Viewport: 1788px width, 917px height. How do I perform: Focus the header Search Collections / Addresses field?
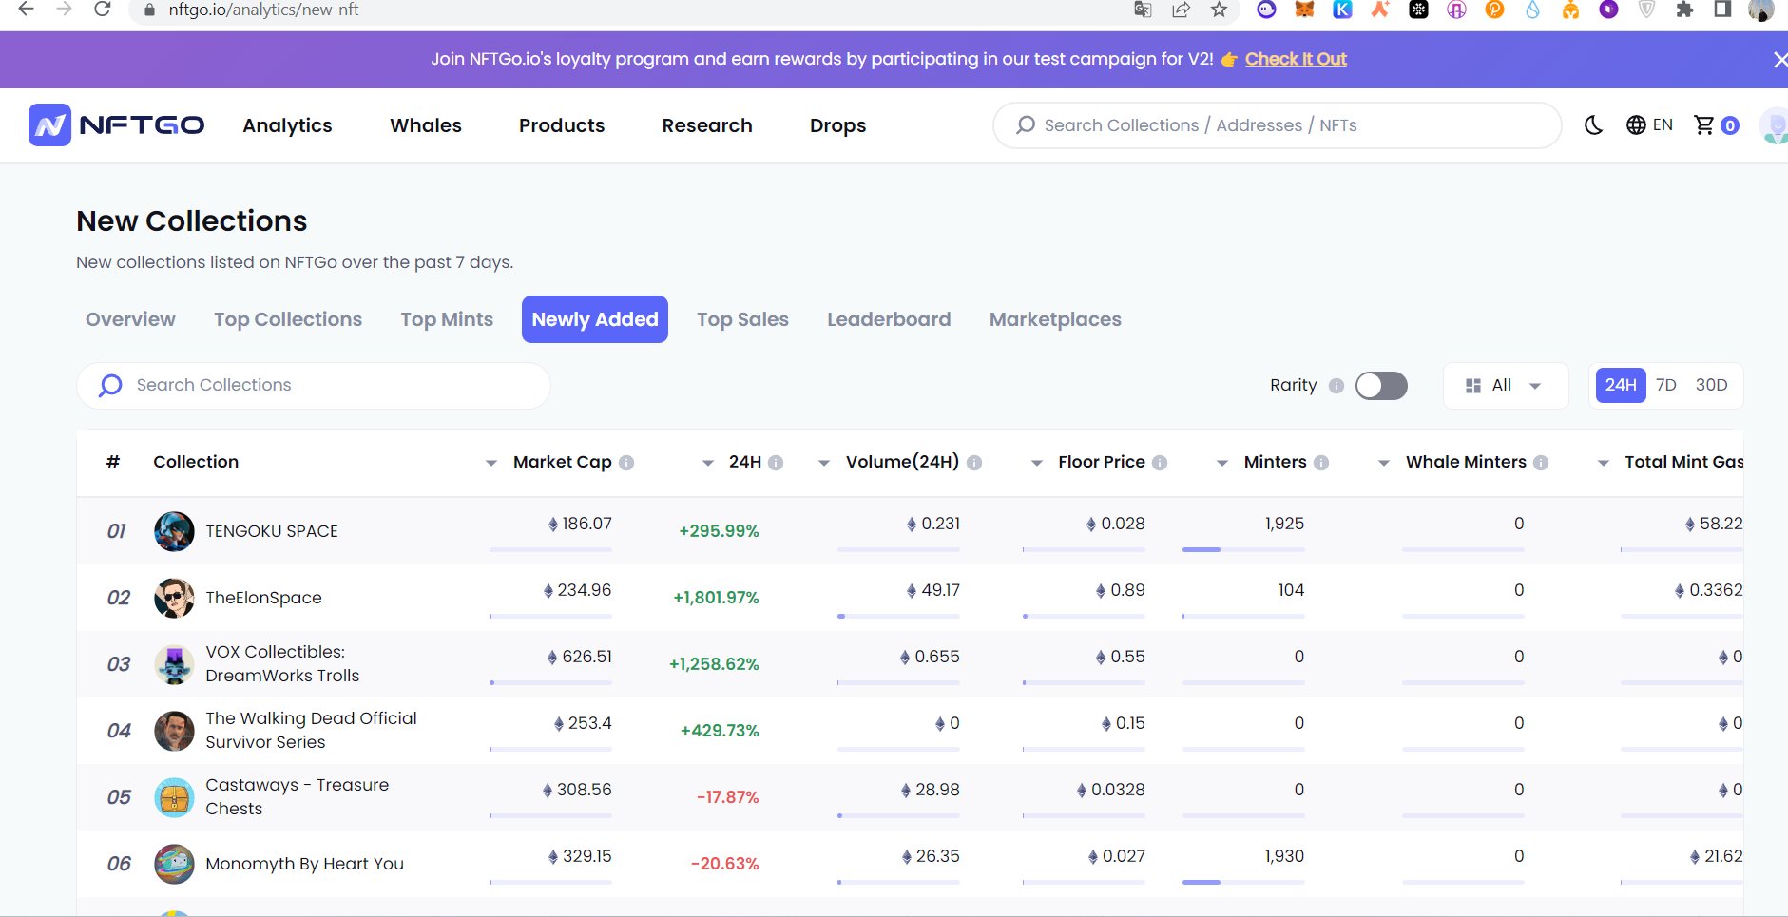click(x=1277, y=125)
